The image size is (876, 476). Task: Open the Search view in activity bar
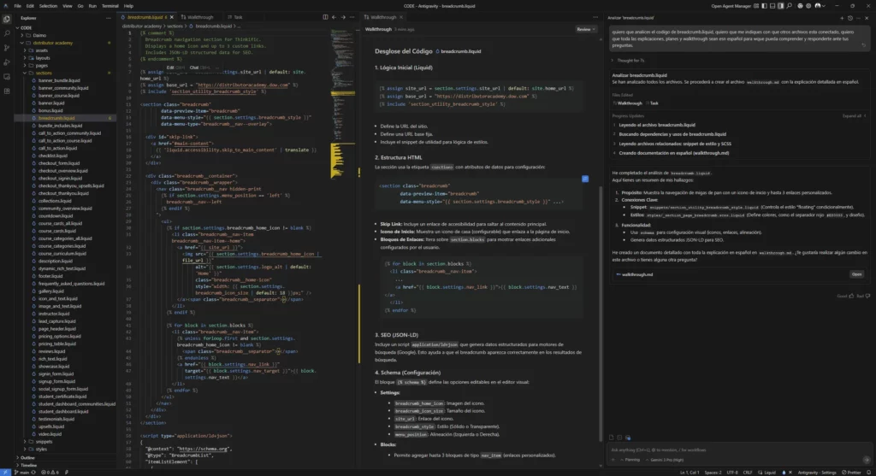pos(7,32)
